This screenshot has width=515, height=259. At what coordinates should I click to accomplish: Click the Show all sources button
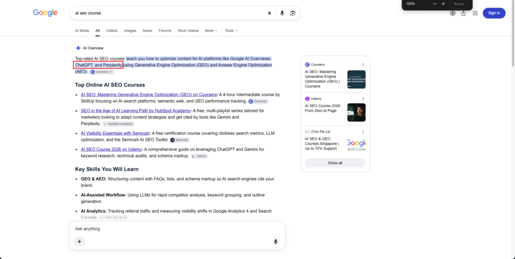(x=335, y=163)
